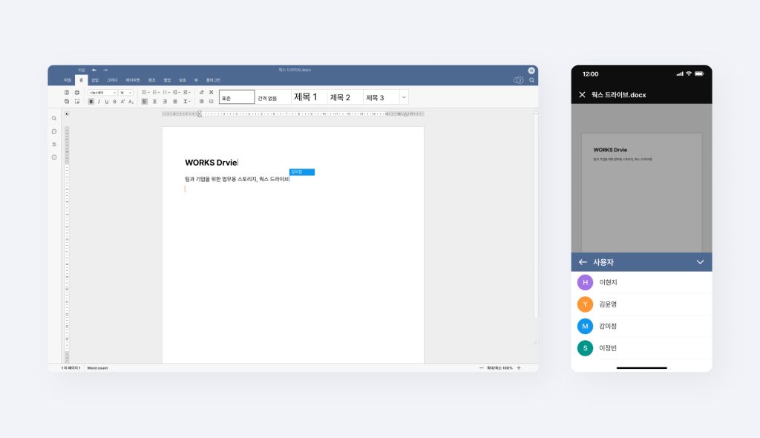This screenshot has height=438, width=760.
Task: Click the underline formatting icon
Action: tap(107, 102)
